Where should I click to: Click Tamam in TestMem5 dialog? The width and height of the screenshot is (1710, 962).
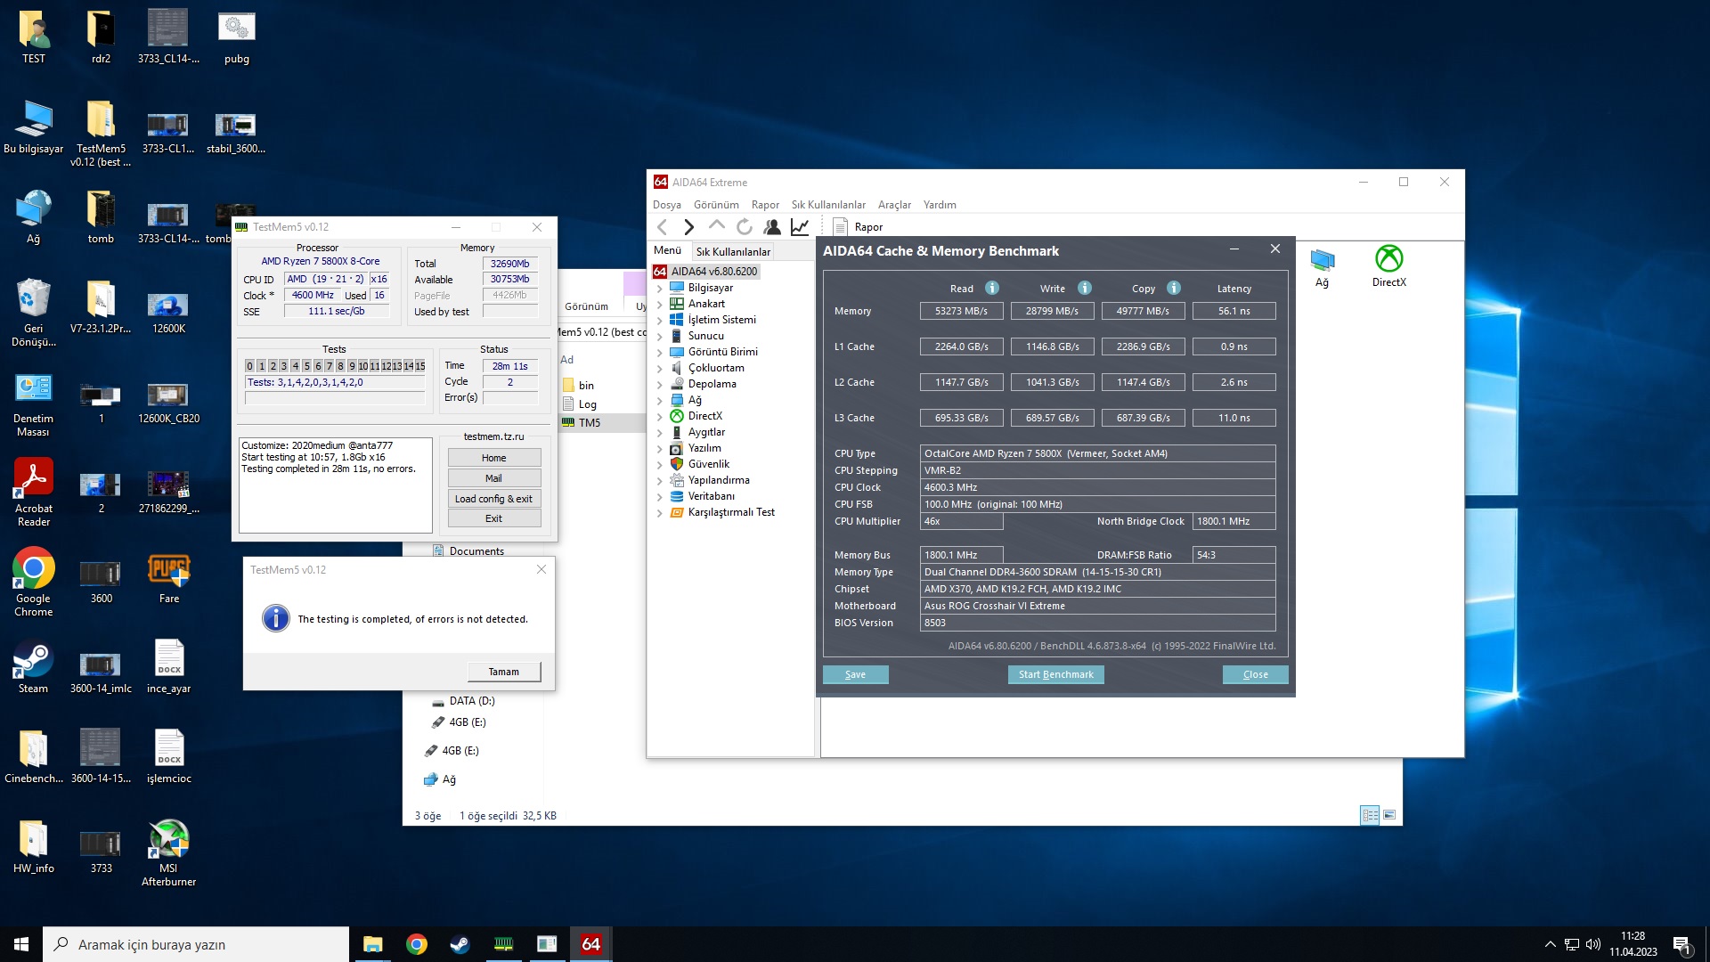click(503, 672)
